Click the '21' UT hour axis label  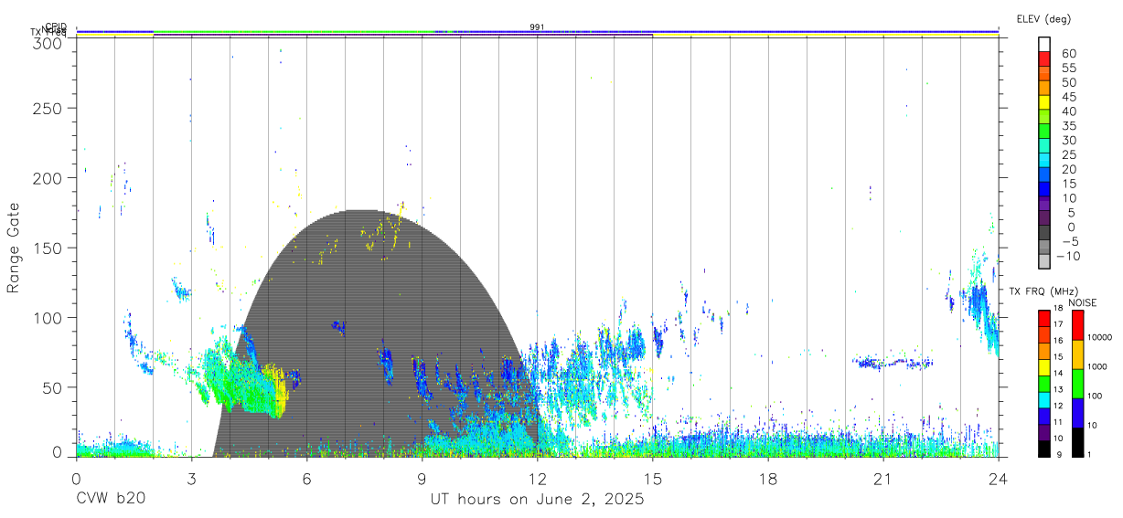pos(883,478)
